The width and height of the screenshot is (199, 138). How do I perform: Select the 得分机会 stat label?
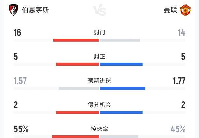click(99, 105)
